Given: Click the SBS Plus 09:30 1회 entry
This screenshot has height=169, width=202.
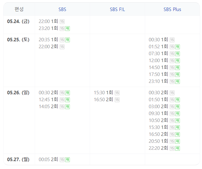Looking at the screenshot, I should (158, 114).
